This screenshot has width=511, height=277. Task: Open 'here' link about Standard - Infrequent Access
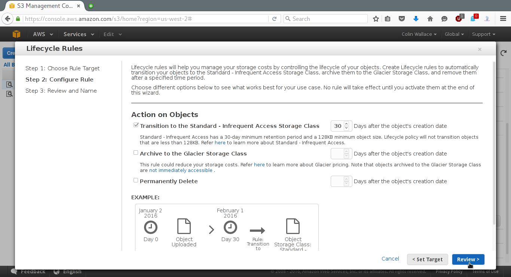(x=220, y=143)
